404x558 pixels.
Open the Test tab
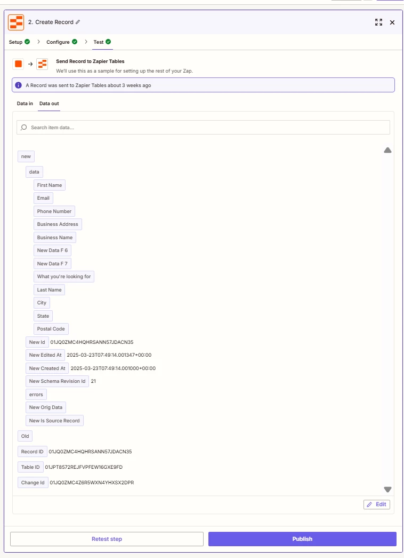(x=99, y=42)
